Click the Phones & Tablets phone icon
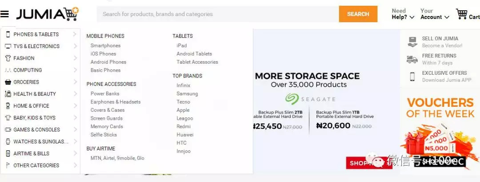The width and height of the screenshot is (480, 182). [8, 34]
